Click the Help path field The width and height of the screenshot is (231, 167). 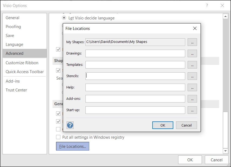pos(135,87)
